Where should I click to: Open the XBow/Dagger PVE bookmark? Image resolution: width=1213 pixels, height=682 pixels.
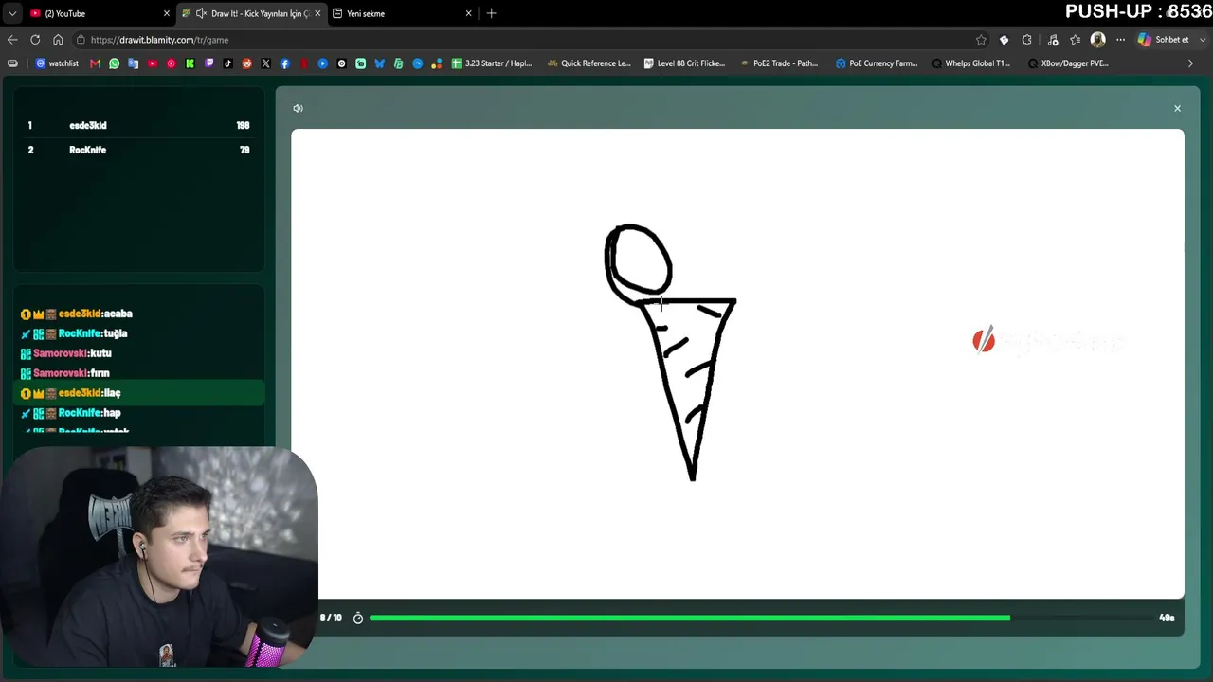[x=1068, y=63]
